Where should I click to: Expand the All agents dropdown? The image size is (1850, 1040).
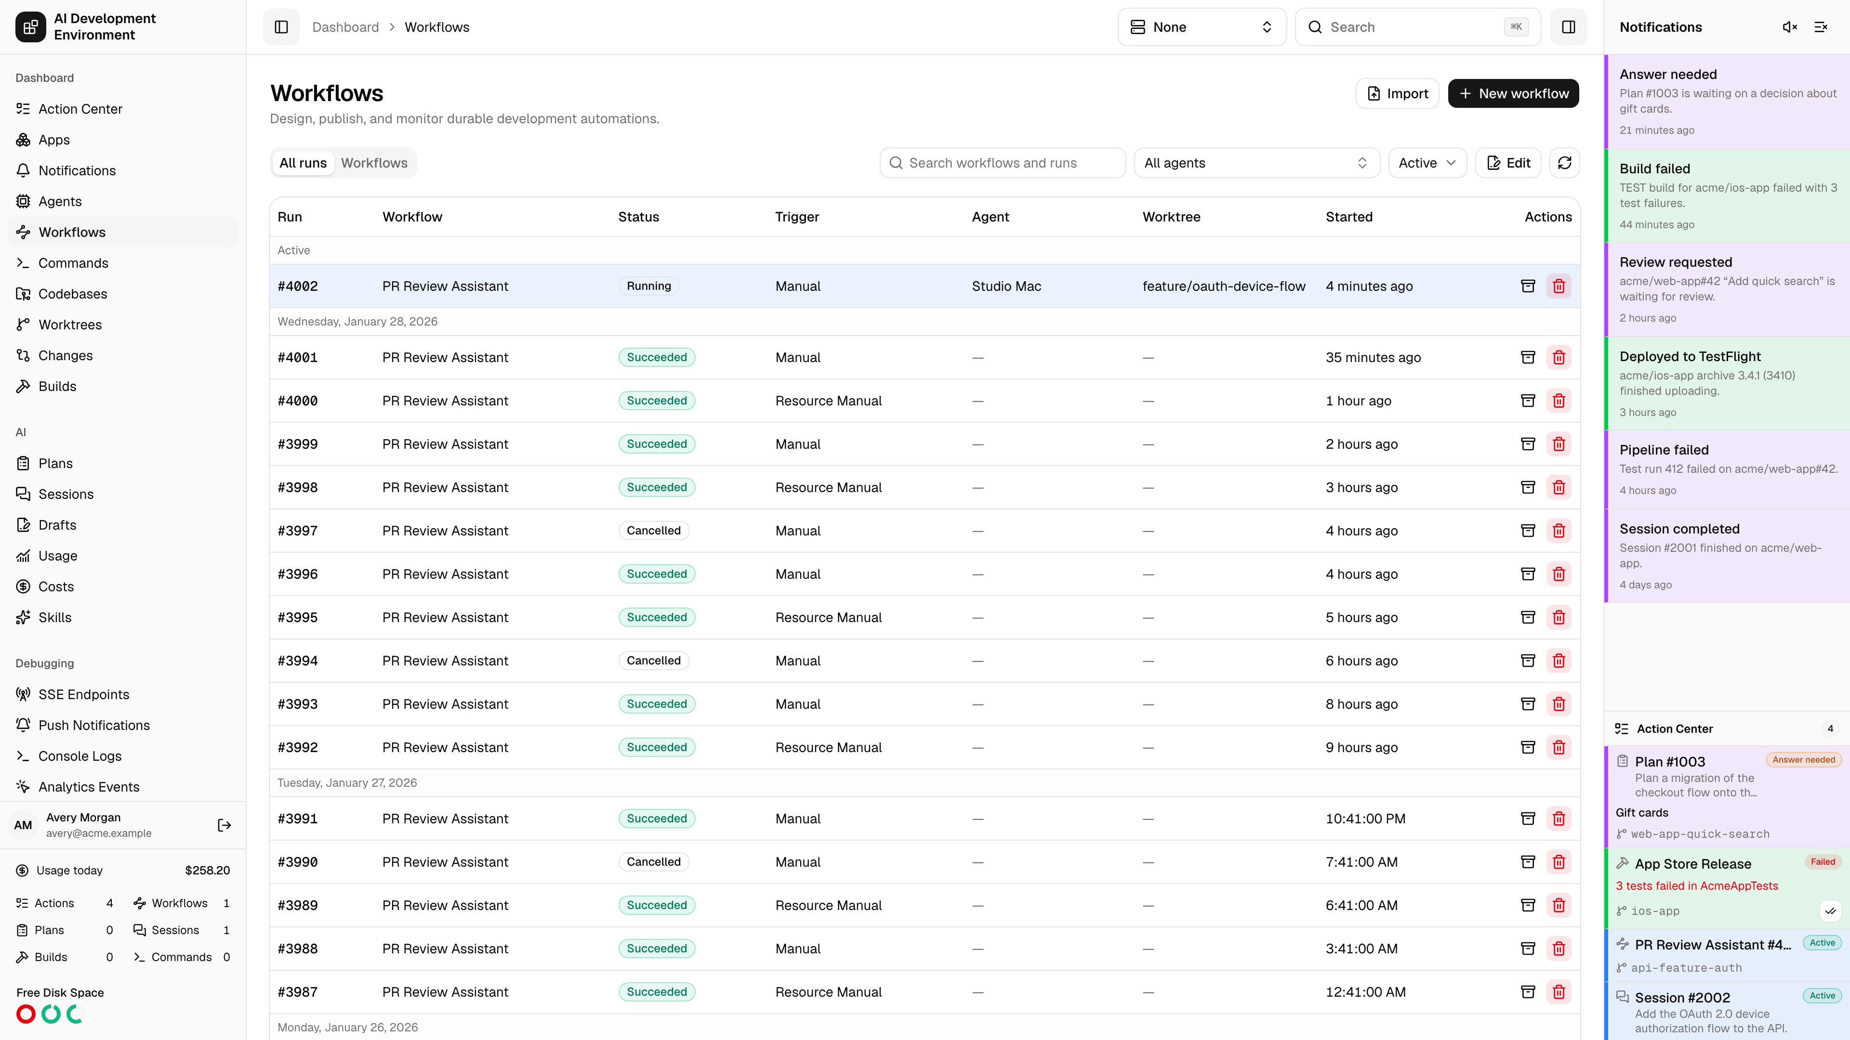(x=1257, y=163)
